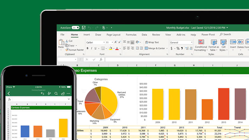Switch to the Insert ribbon tab
The width and height of the screenshot is (249, 140).
(x=87, y=35)
